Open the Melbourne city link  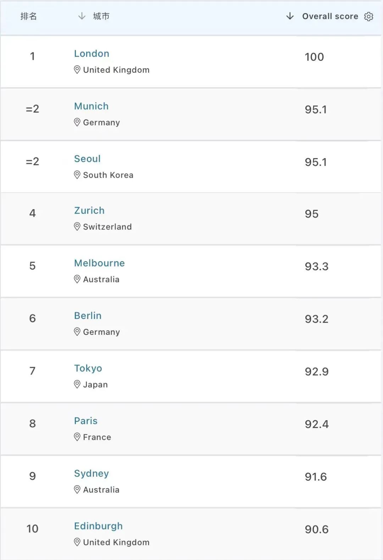pyautogui.click(x=99, y=263)
